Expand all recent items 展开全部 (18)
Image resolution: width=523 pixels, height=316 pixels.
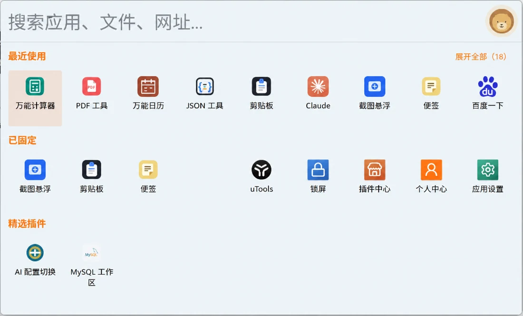(x=481, y=57)
